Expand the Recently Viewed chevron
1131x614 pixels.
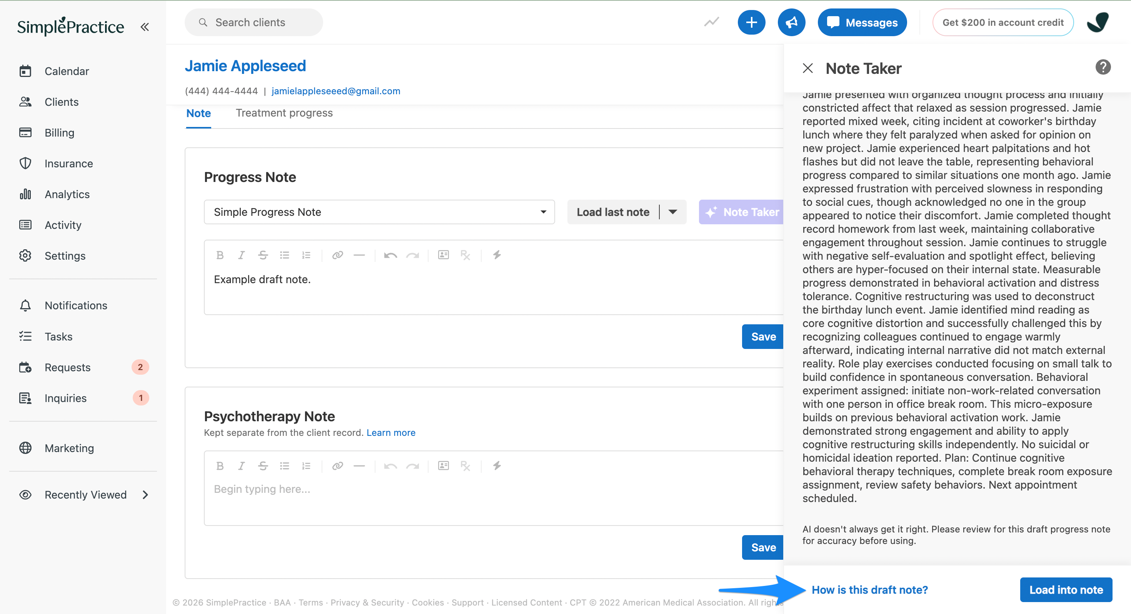coord(145,495)
